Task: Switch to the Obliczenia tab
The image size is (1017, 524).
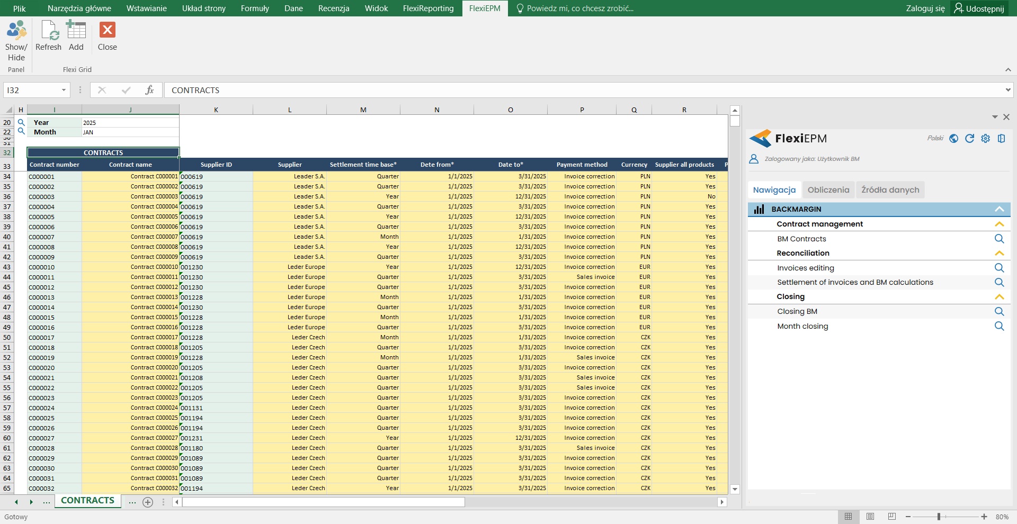Action: coord(828,190)
